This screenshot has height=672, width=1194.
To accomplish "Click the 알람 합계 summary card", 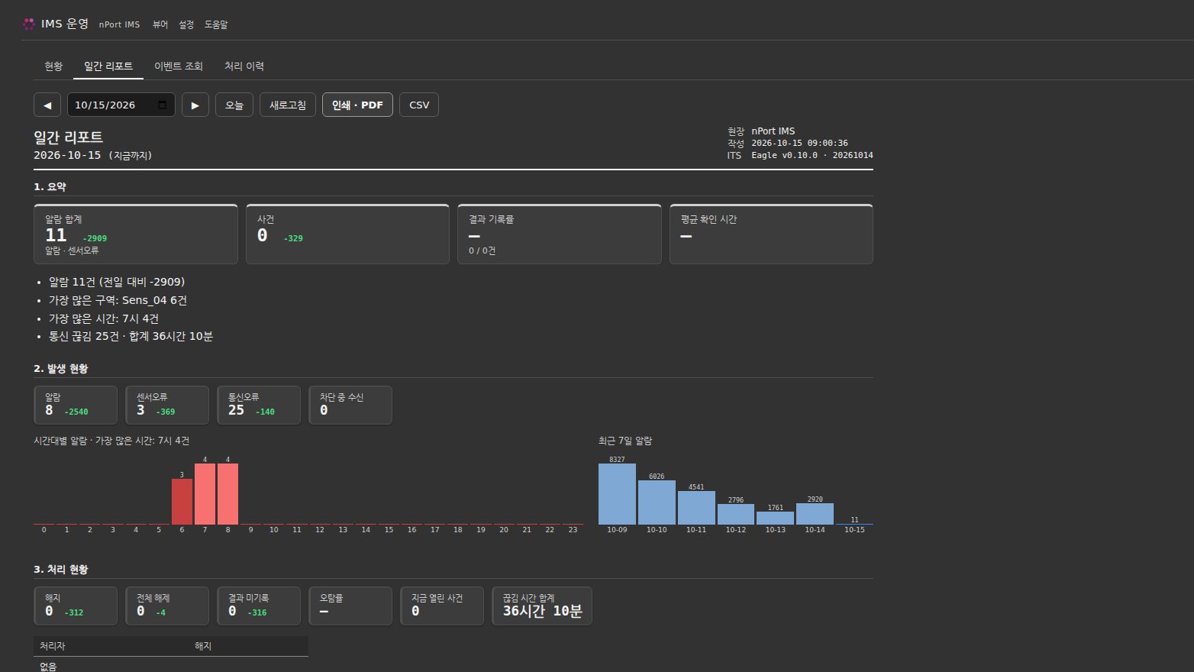I will (x=136, y=234).
